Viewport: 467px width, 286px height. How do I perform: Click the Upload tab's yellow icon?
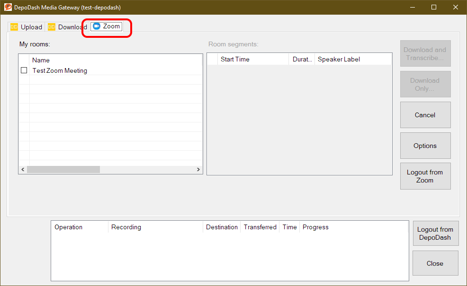(x=14, y=27)
